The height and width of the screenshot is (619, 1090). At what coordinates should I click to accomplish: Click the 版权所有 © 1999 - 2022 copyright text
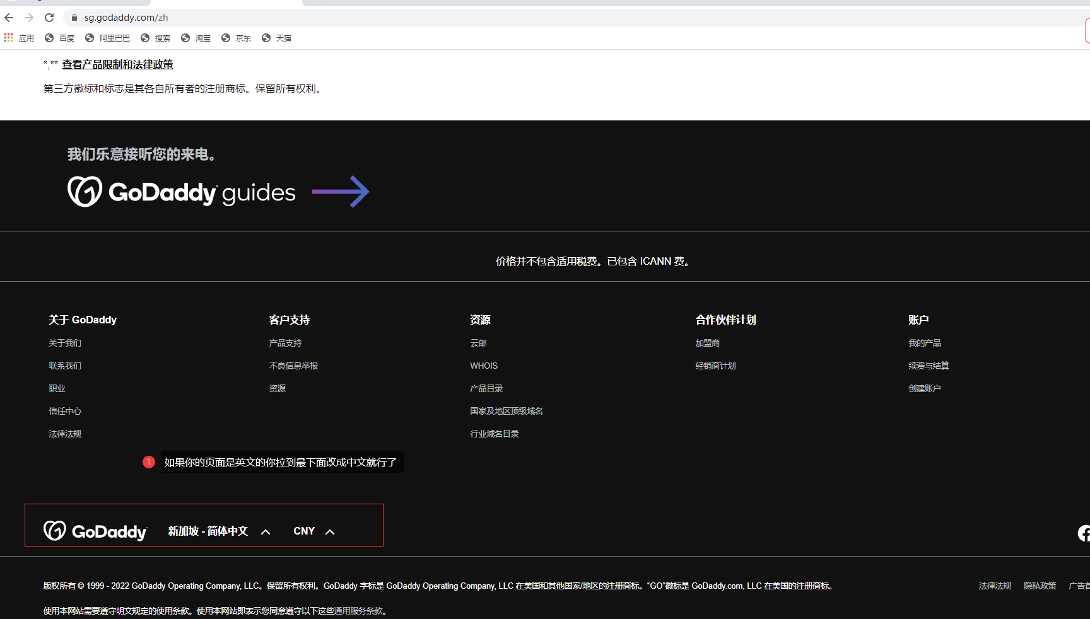(438, 586)
